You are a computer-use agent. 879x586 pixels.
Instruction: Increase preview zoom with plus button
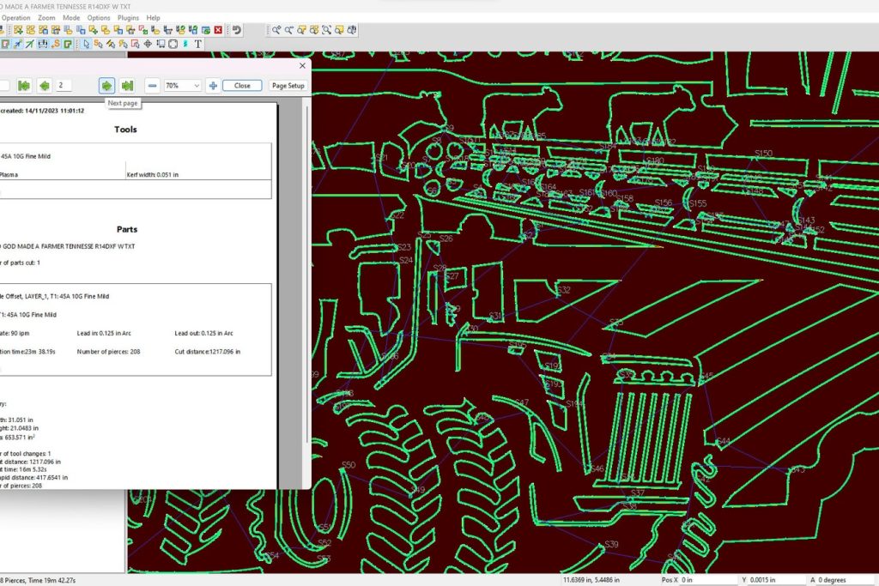coord(213,85)
